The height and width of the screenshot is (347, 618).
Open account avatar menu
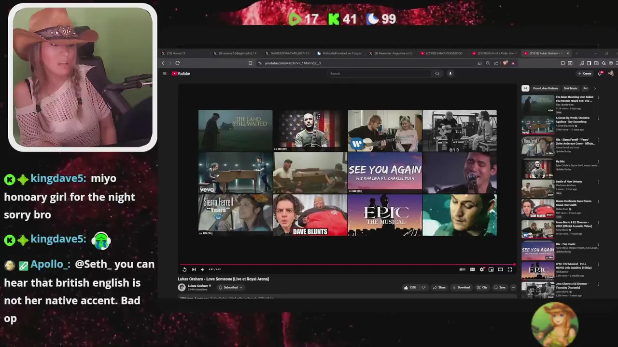coord(611,73)
